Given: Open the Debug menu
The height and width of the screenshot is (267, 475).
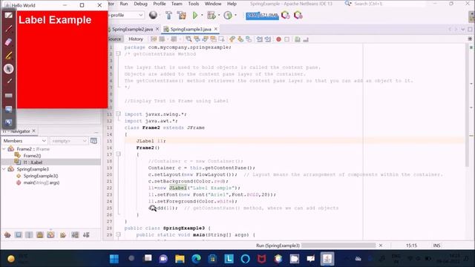Looking at the screenshot, I should click(x=140, y=4).
